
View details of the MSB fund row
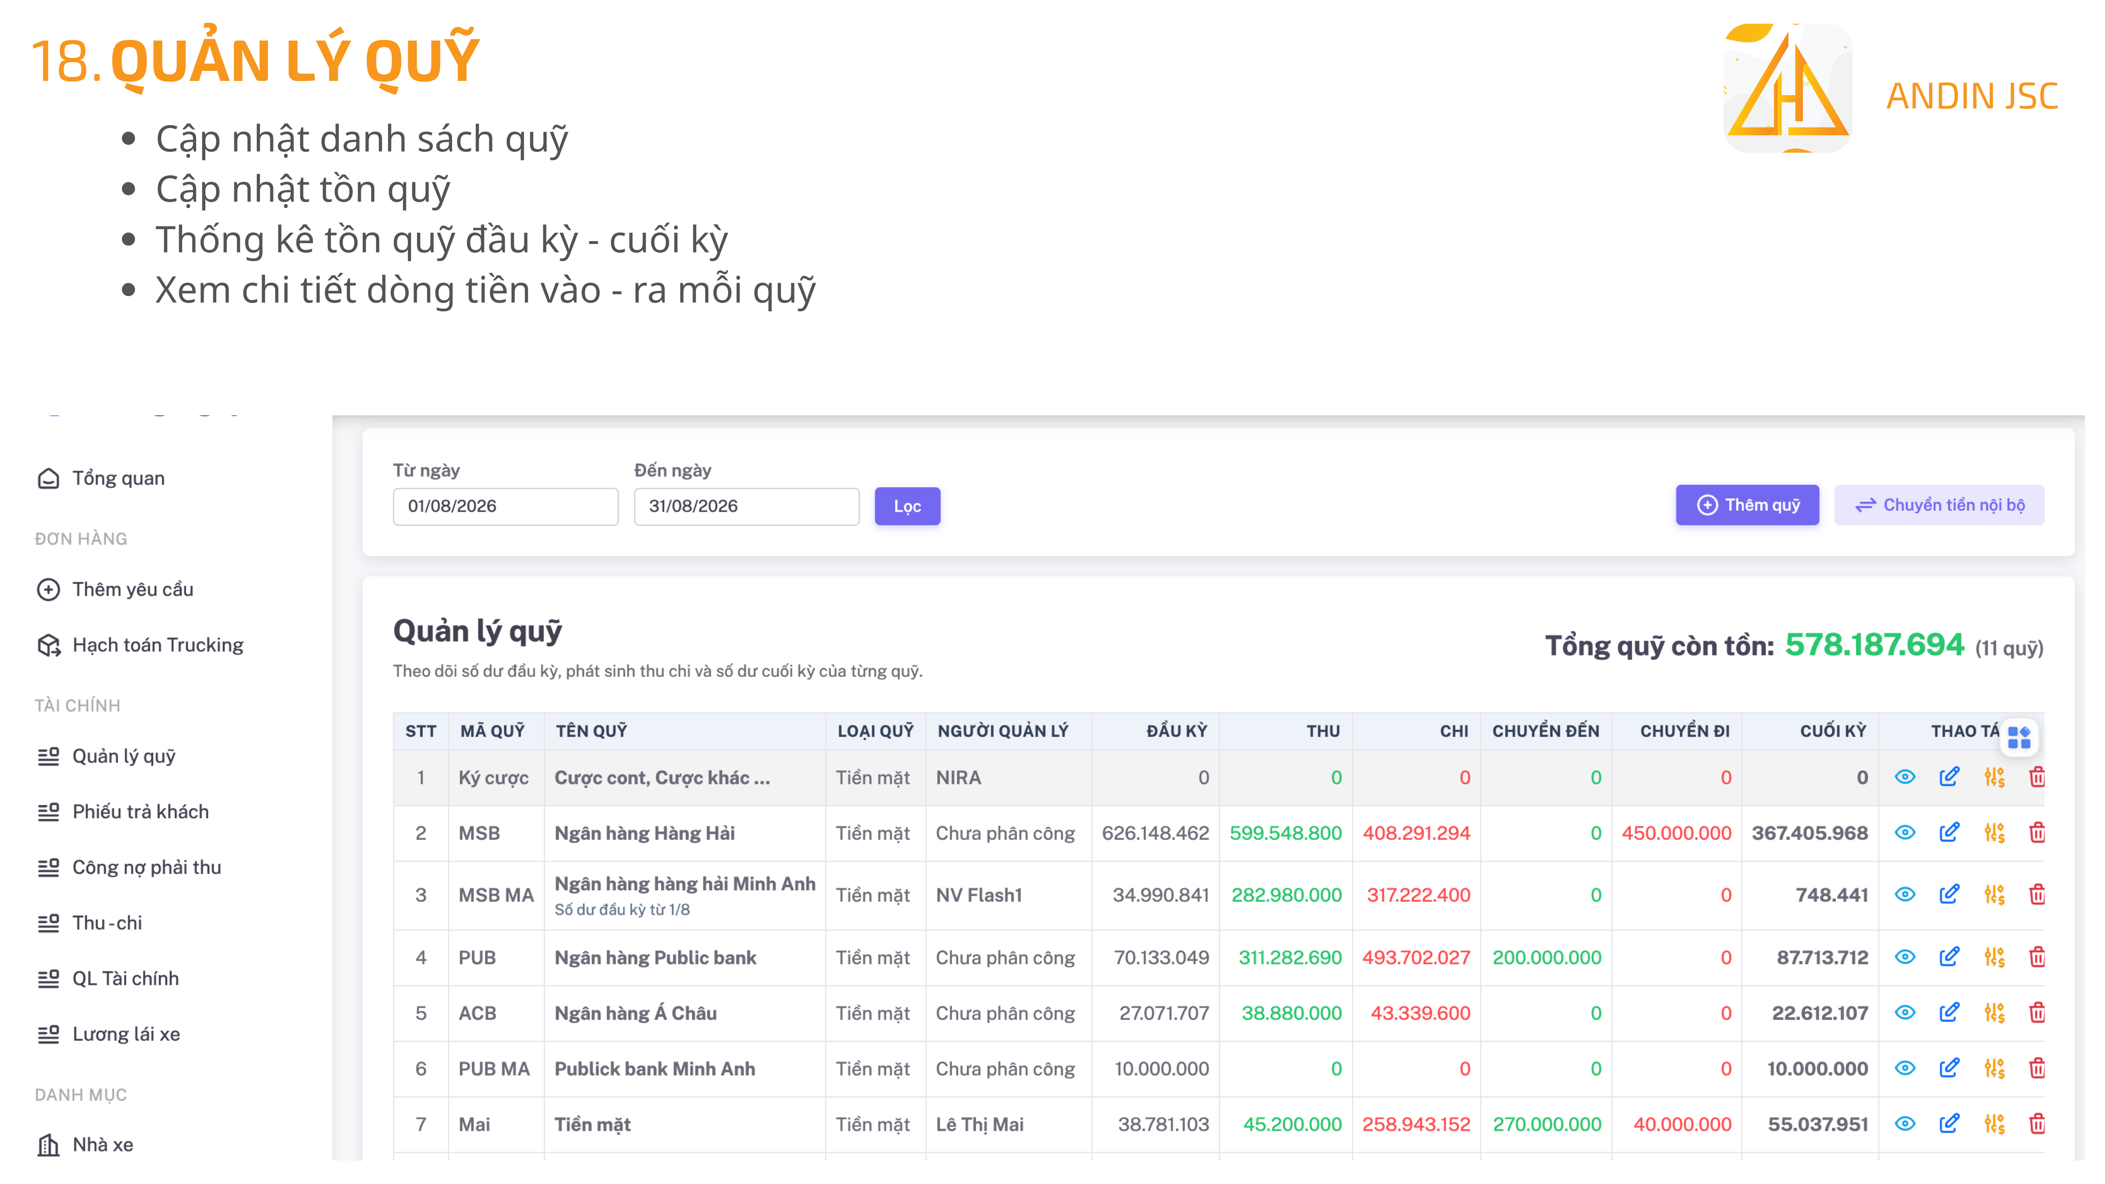click(1905, 833)
